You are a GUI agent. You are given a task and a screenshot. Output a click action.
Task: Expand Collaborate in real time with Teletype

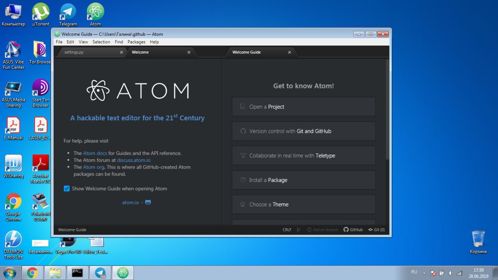pos(303,156)
